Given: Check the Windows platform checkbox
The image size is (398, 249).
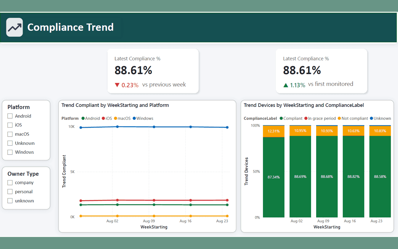Looking at the screenshot, I should tap(10, 152).
